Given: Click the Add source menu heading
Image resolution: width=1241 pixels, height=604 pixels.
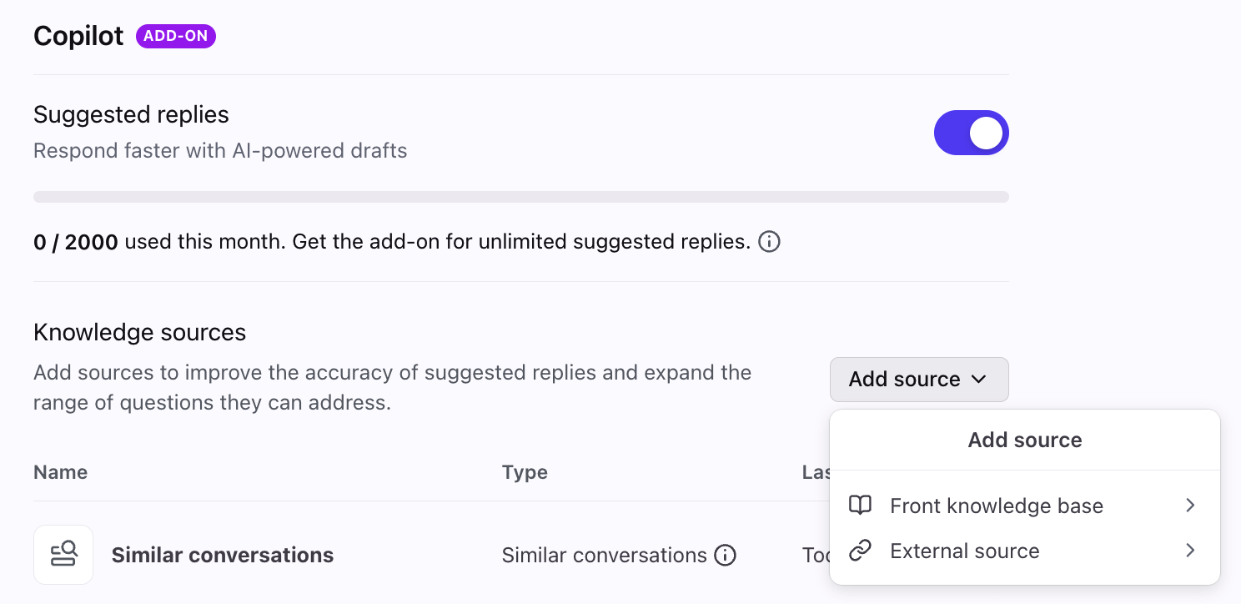Looking at the screenshot, I should point(1025,440).
